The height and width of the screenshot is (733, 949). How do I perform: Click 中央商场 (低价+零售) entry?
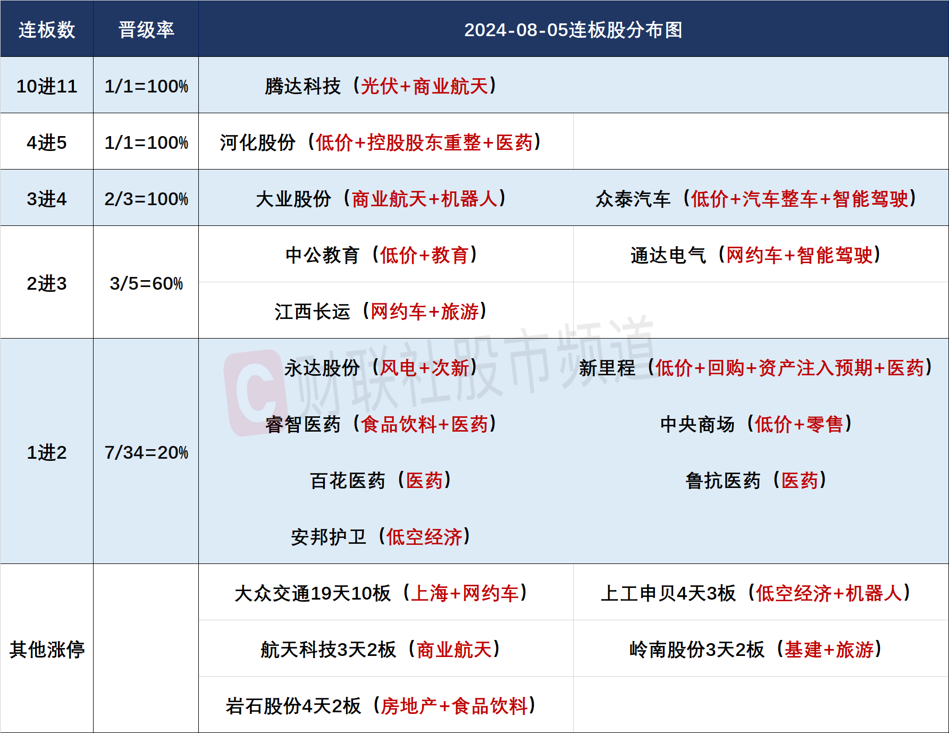(756, 424)
